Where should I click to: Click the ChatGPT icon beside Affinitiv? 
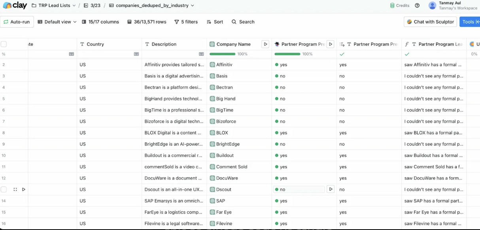[x=212, y=65]
